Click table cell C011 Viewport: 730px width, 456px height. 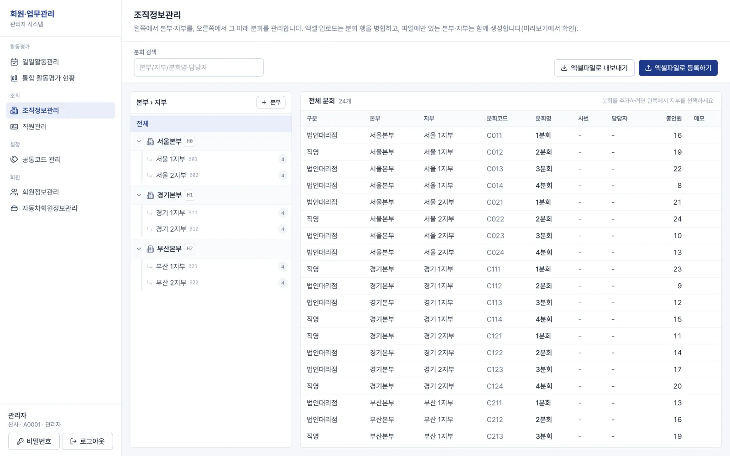[x=494, y=135]
